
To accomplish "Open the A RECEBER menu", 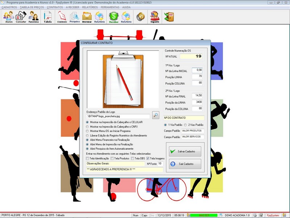I will (72, 7).
